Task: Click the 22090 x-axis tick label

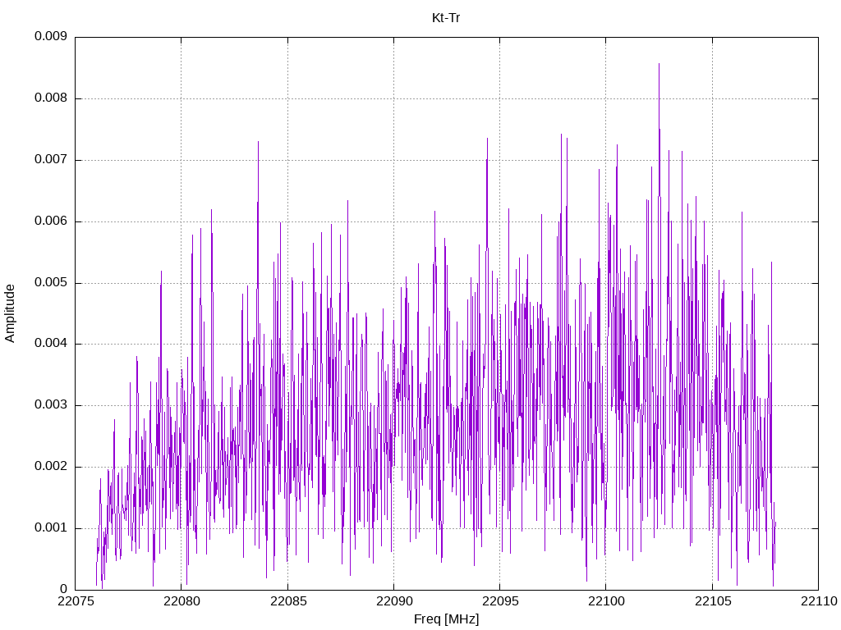Action: pyautogui.click(x=393, y=601)
